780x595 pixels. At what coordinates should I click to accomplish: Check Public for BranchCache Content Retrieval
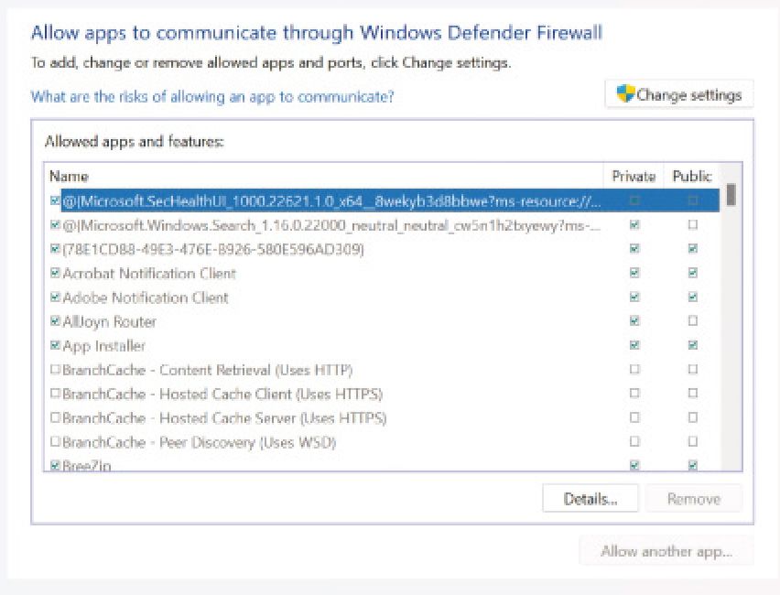(x=692, y=369)
